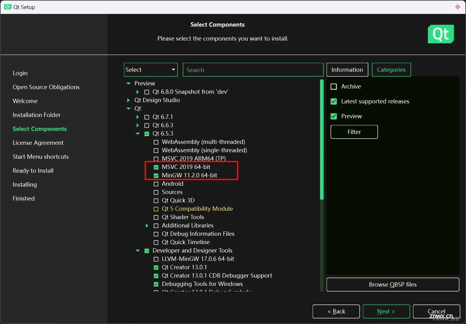Collapse the Preview tree node
This screenshot has height=324, width=466.
pyautogui.click(x=128, y=83)
